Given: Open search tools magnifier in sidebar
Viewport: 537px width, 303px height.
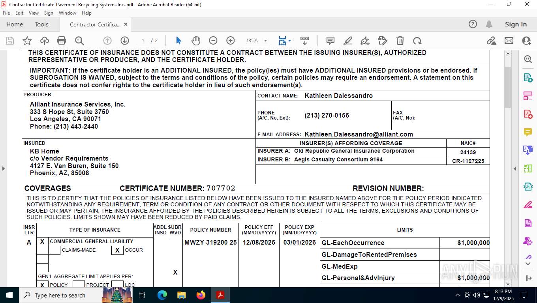Looking at the screenshot, I should click(x=528, y=59).
